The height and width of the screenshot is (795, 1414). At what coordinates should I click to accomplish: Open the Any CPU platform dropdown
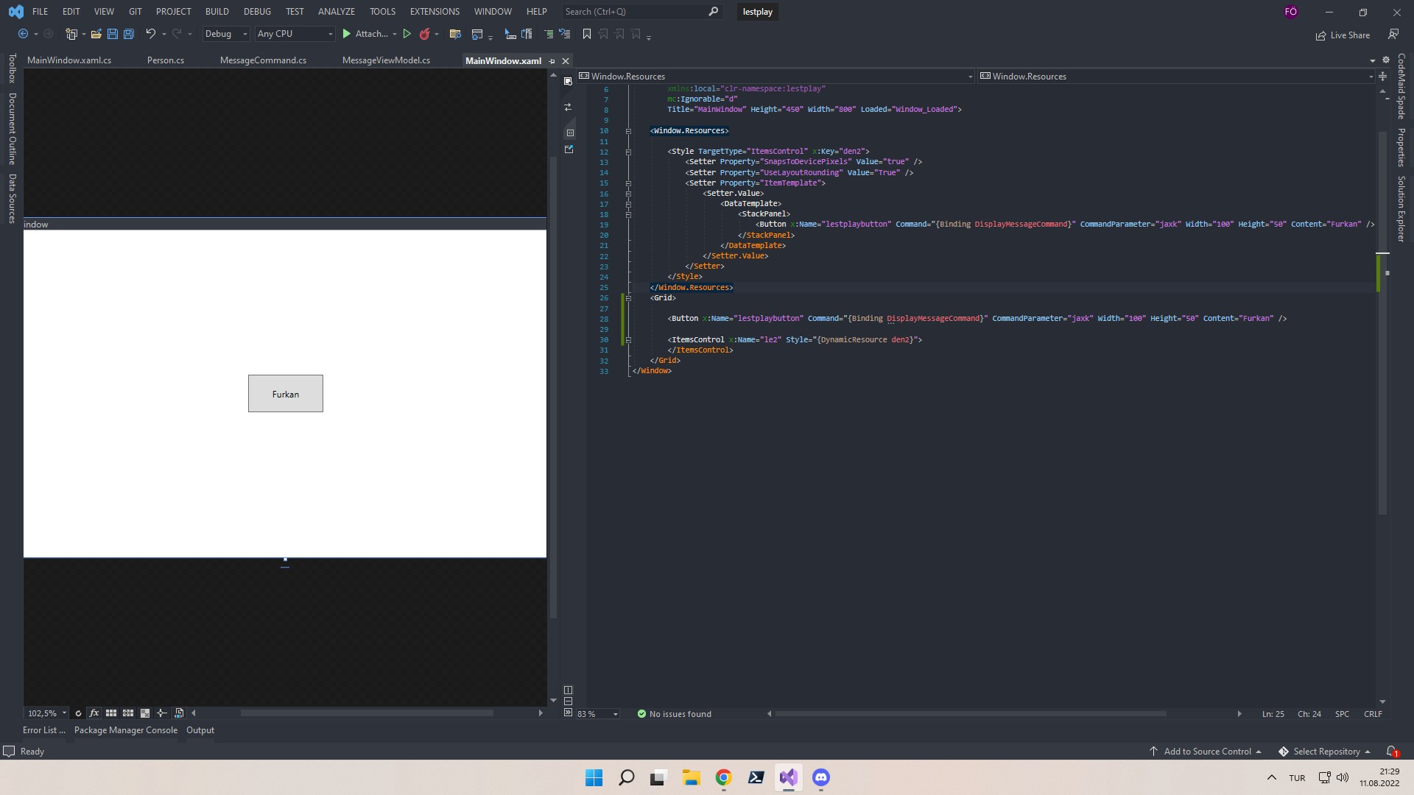(x=295, y=34)
